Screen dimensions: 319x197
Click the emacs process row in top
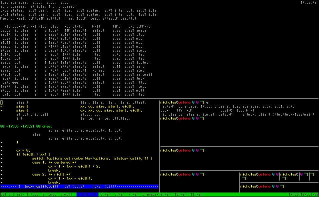click(75, 30)
